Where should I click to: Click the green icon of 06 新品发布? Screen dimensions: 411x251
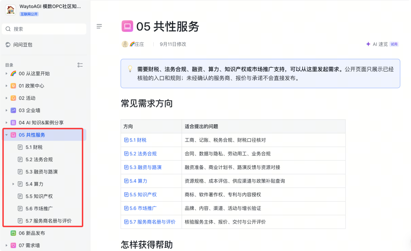[x=13, y=233]
